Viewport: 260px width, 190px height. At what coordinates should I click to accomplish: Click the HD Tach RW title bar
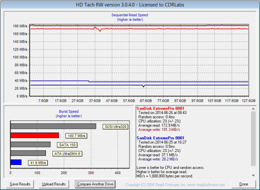tap(130, 3)
